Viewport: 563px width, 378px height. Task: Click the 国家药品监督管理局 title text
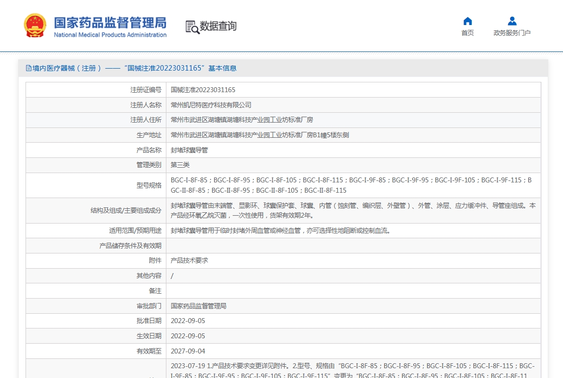[110, 23]
